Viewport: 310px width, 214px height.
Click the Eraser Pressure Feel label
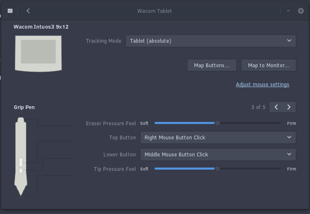tap(111, 123)
